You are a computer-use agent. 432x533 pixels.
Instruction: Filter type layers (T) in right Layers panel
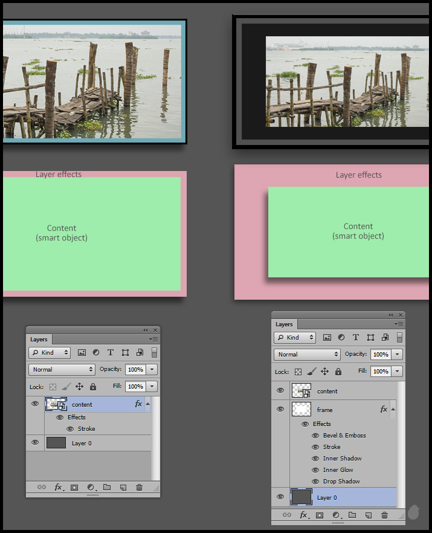[356, 338]
